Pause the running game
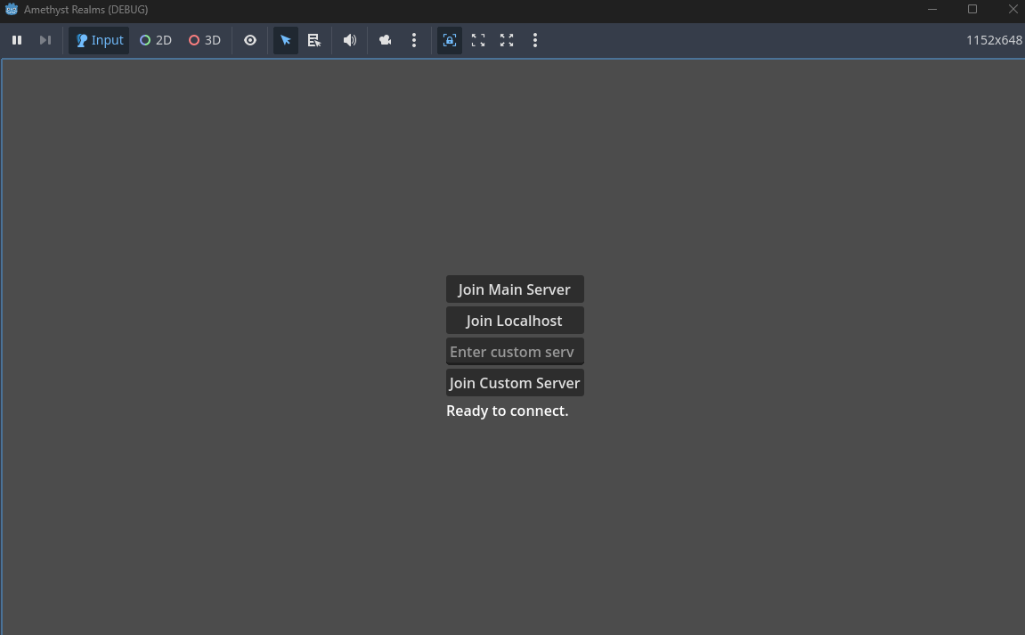This screenshot has height=635, width=1025. click(17, 41)
